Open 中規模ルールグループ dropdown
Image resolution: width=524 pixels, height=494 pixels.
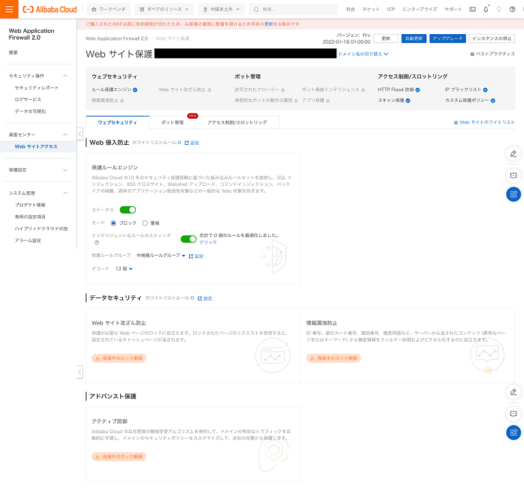click(x=161, y=256)
